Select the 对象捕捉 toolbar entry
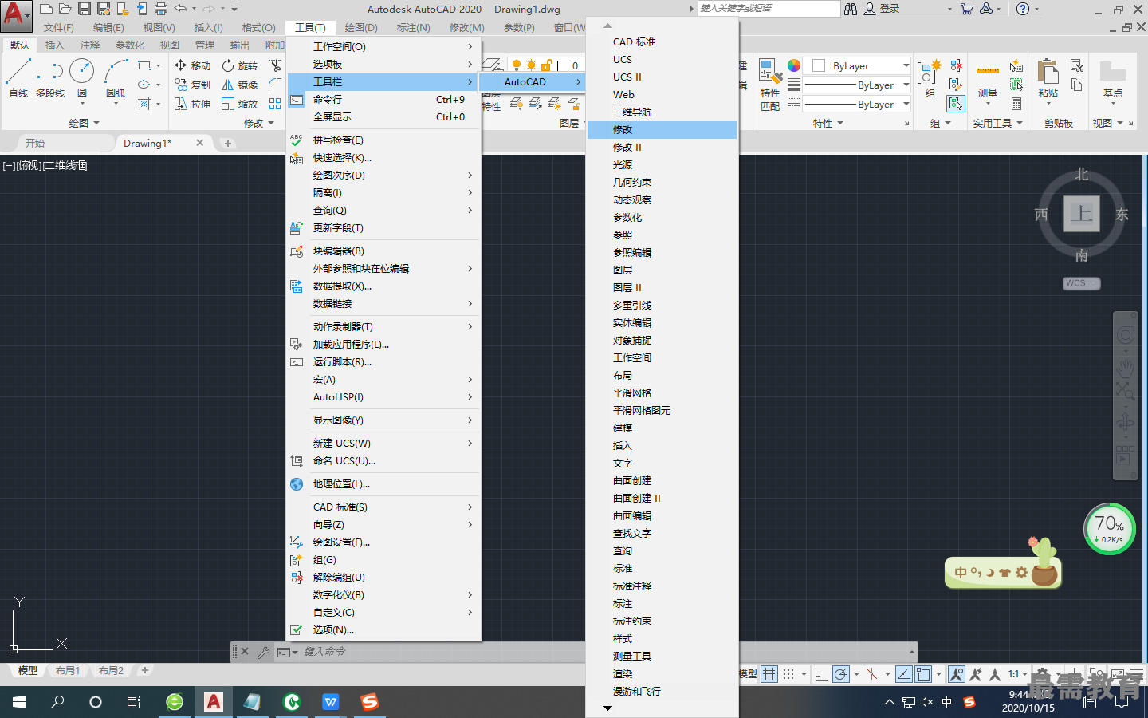Screen dimensions: 1148x718 point(662,340)
